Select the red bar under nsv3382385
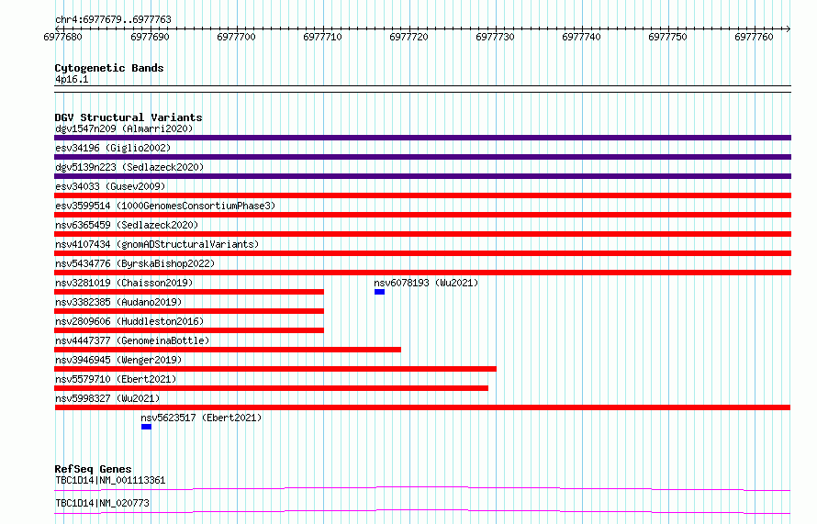Screen dimensions: 817x524 (189, 311)
